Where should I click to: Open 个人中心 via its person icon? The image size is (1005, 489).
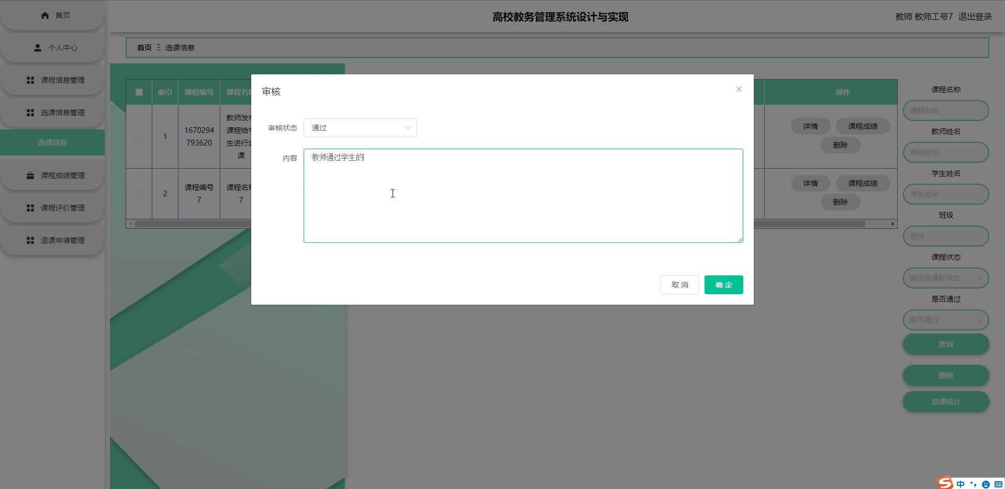(x=38, y=48)
